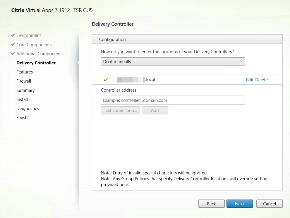Cancel the installation wizard
Screen dimensions: 290x218
click(270, 204)
